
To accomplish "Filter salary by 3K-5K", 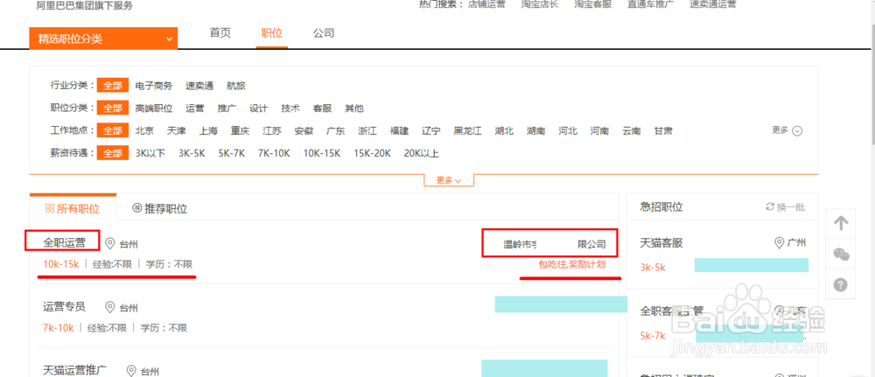I will click(192, 153).
